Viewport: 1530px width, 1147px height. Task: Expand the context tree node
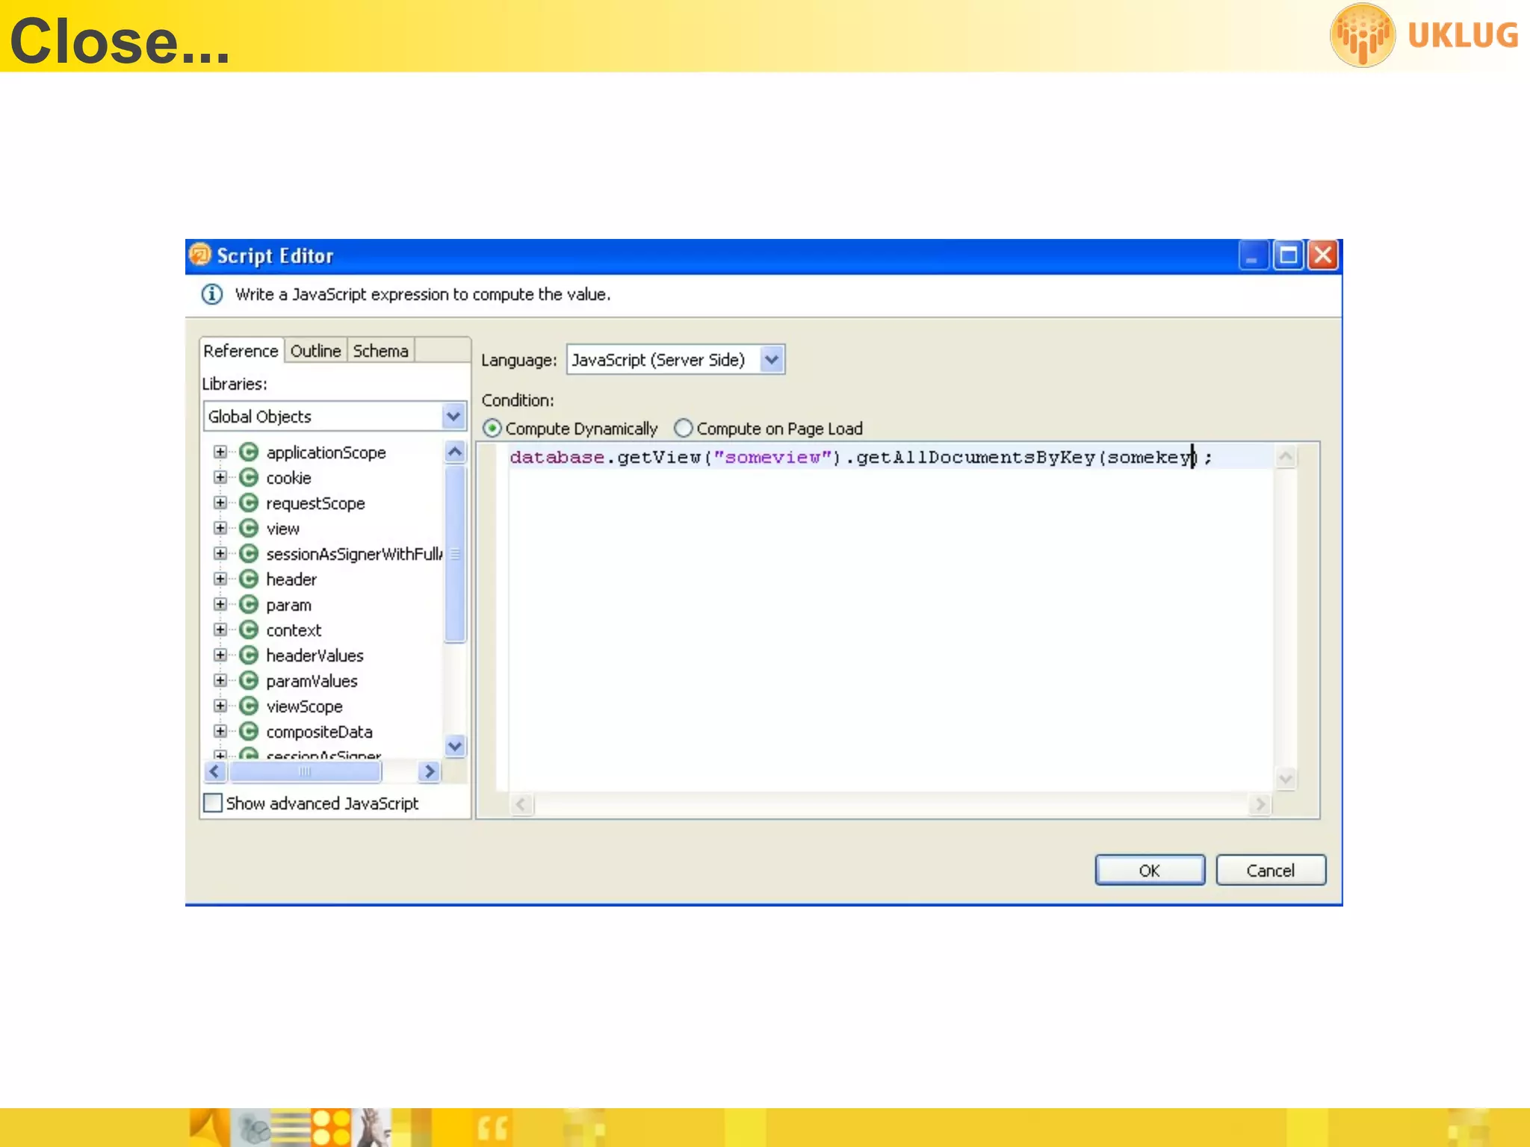[x=220, y=630]
